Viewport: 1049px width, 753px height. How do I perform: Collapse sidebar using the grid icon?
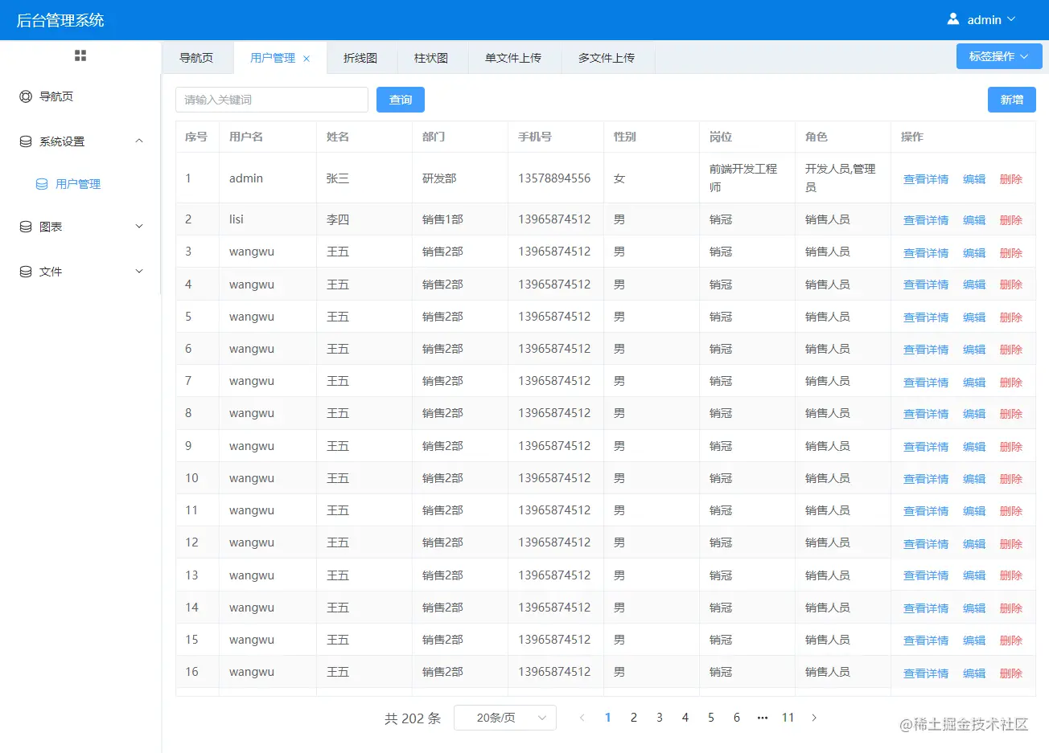80,55
